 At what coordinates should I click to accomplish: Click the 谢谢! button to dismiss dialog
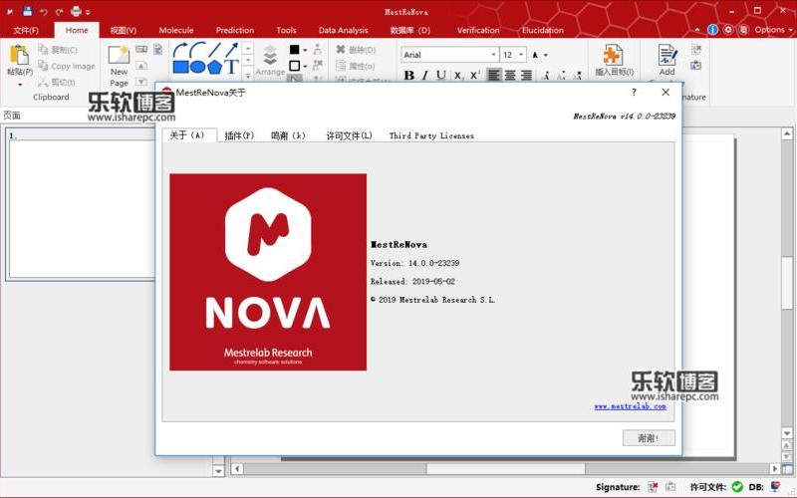click(x=649, y=437)
